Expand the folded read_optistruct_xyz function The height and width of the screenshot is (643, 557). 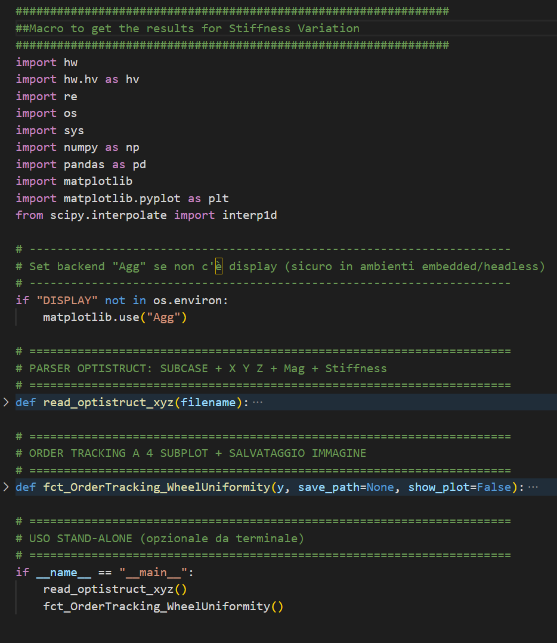point(6,402)
